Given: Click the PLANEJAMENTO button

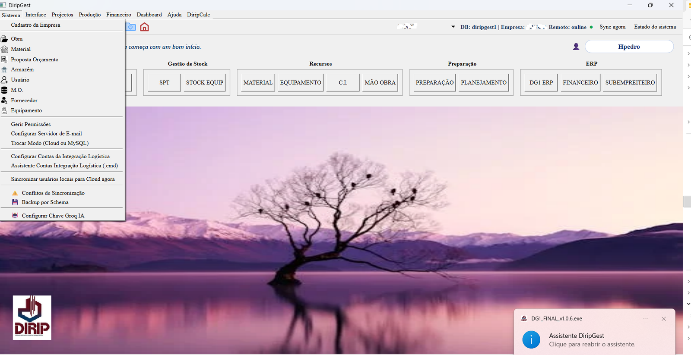Looking at the screenshot, I should pos(484,82).
